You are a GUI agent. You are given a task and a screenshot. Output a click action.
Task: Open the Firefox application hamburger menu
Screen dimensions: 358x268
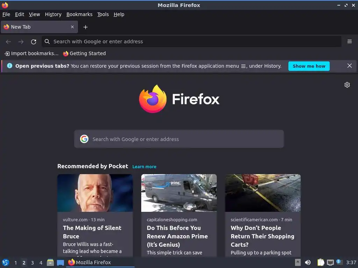click(x=349, y=42)
